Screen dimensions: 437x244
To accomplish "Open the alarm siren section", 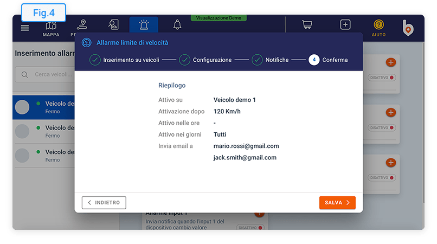I will [x=144, y=25].
